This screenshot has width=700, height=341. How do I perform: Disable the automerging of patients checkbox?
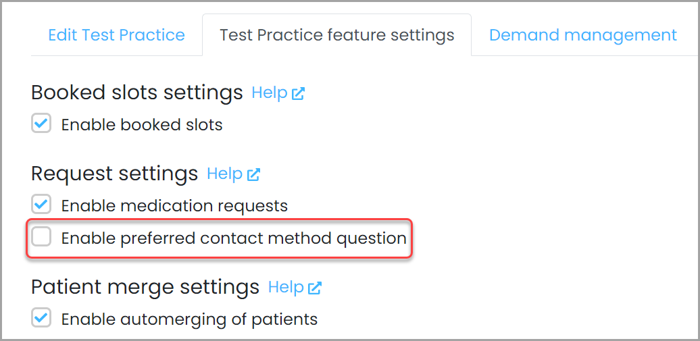41,318
